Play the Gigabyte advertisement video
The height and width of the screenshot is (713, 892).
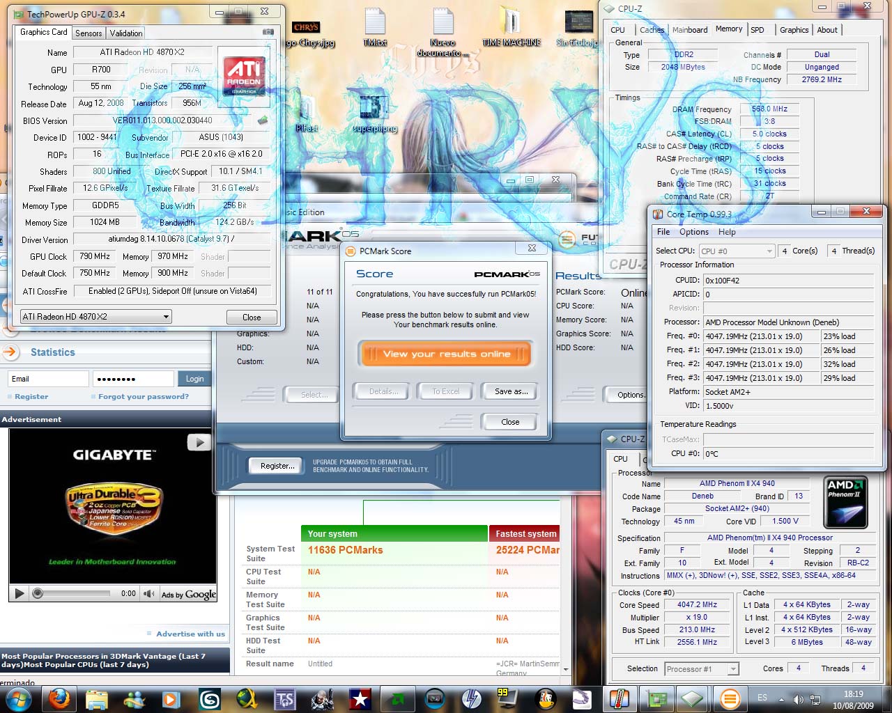tap(19, 594)
